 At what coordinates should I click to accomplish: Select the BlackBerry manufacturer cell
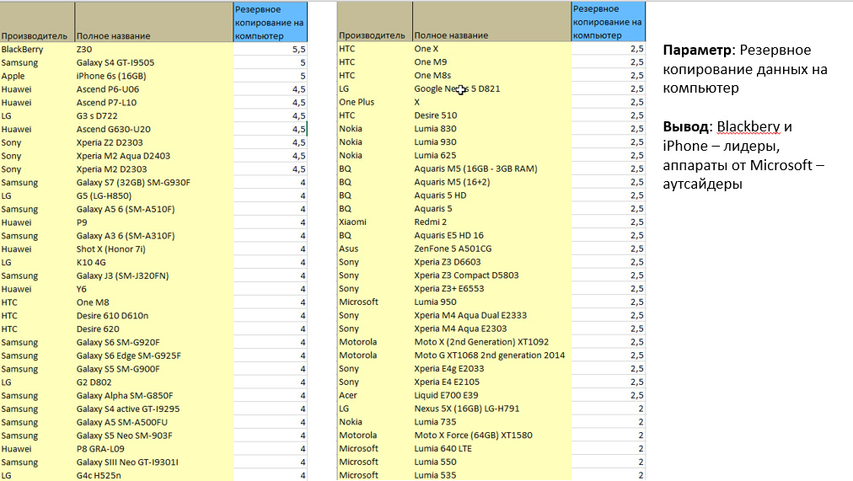click(38, 50)
